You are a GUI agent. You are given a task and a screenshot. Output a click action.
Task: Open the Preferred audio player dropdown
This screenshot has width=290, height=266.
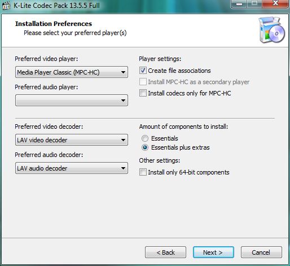click(72, 101)
